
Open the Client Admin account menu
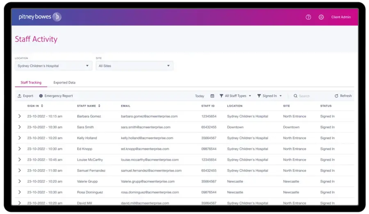pyautogui.click(x=341, y=17)
